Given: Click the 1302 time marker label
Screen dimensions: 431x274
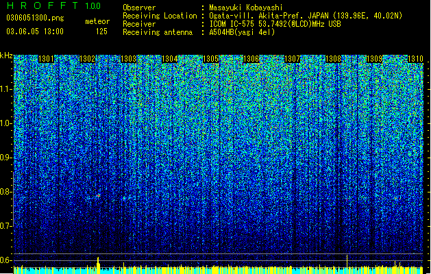Looking at the screenshot, I should click(x=87, y=59).
